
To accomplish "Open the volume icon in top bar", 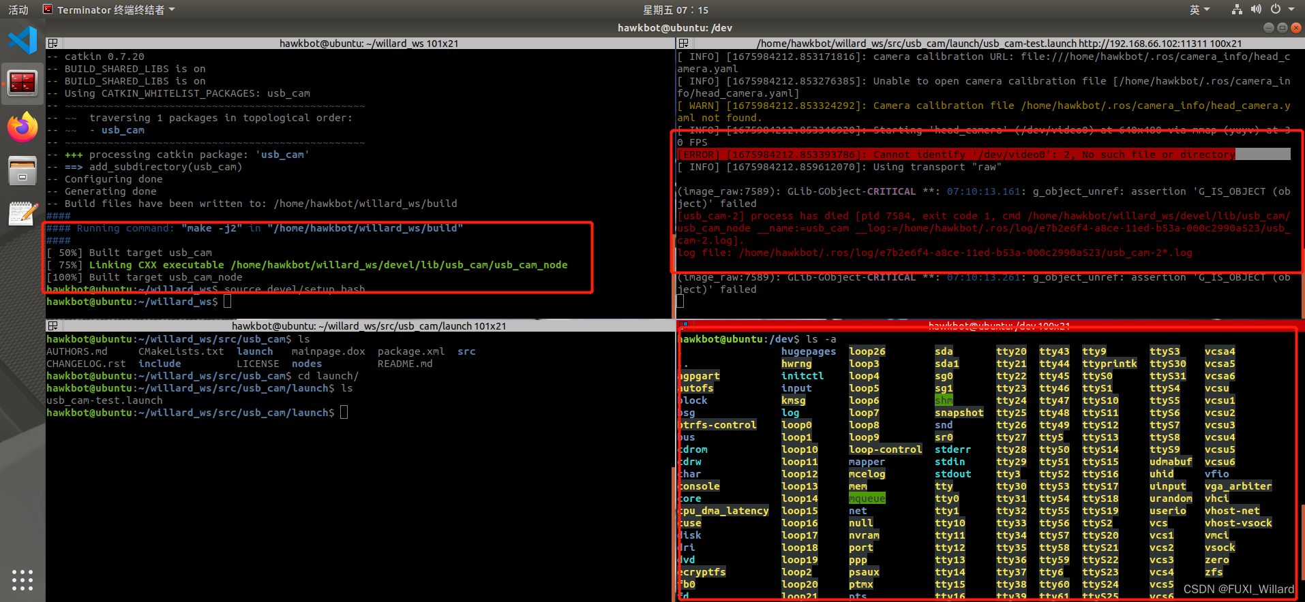I will click(1256, 10).
